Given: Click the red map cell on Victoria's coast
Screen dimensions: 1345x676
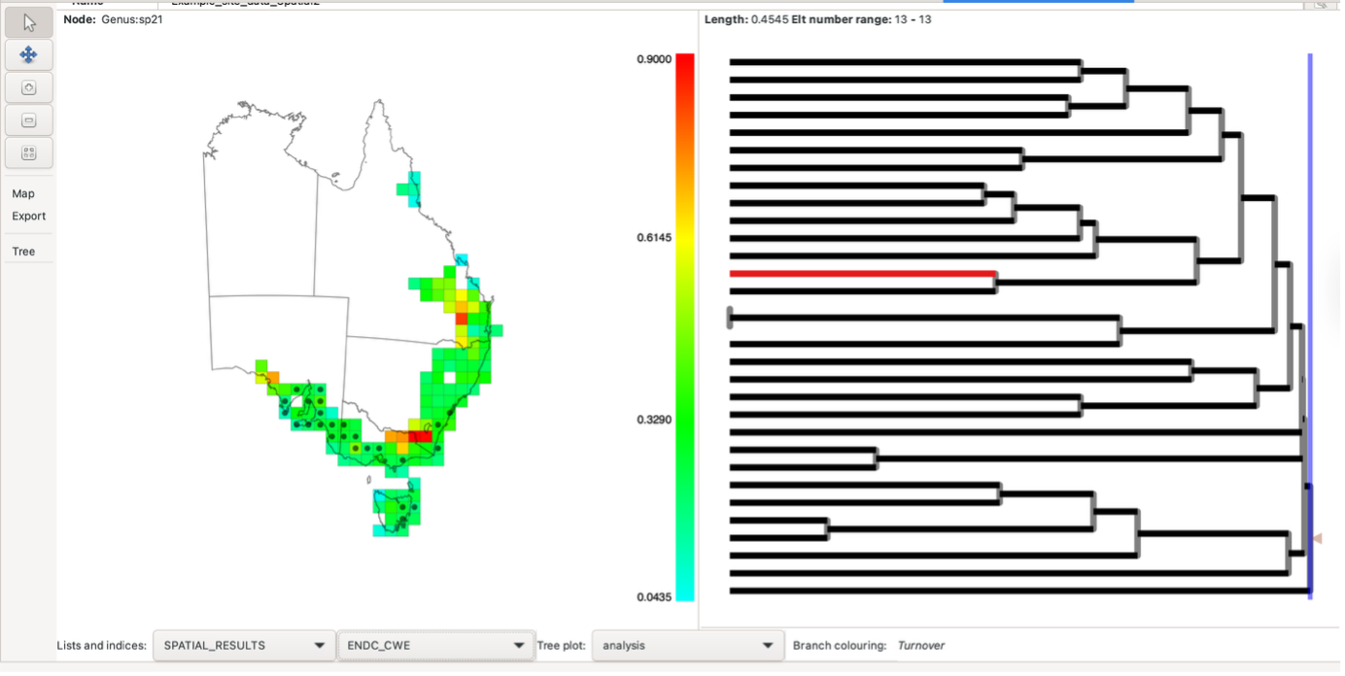Looking at the screenshot, I should 420,437.
